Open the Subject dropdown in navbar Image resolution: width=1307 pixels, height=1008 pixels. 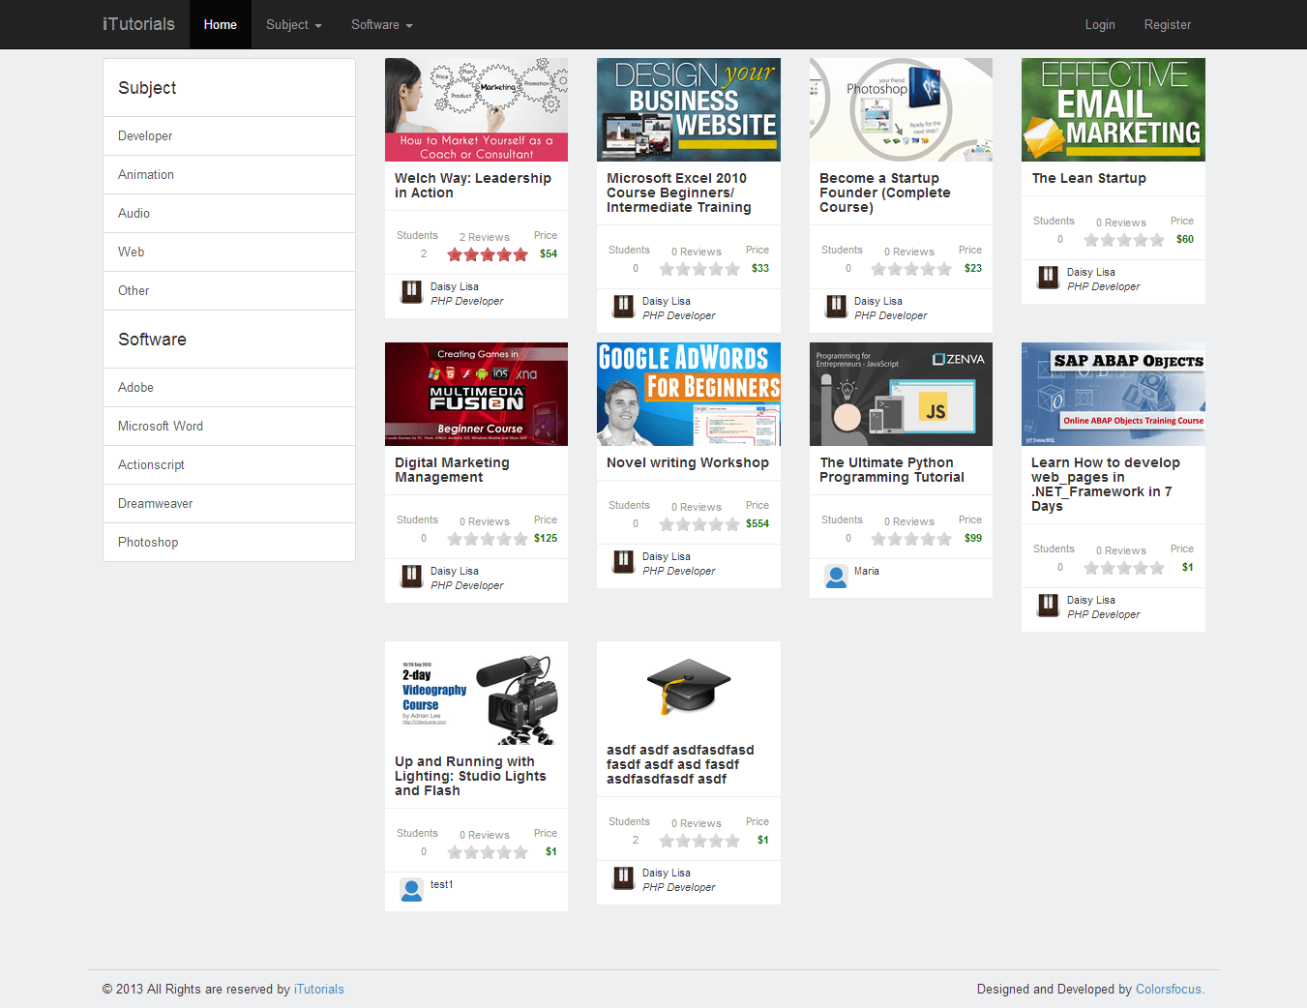click(294, 24)
